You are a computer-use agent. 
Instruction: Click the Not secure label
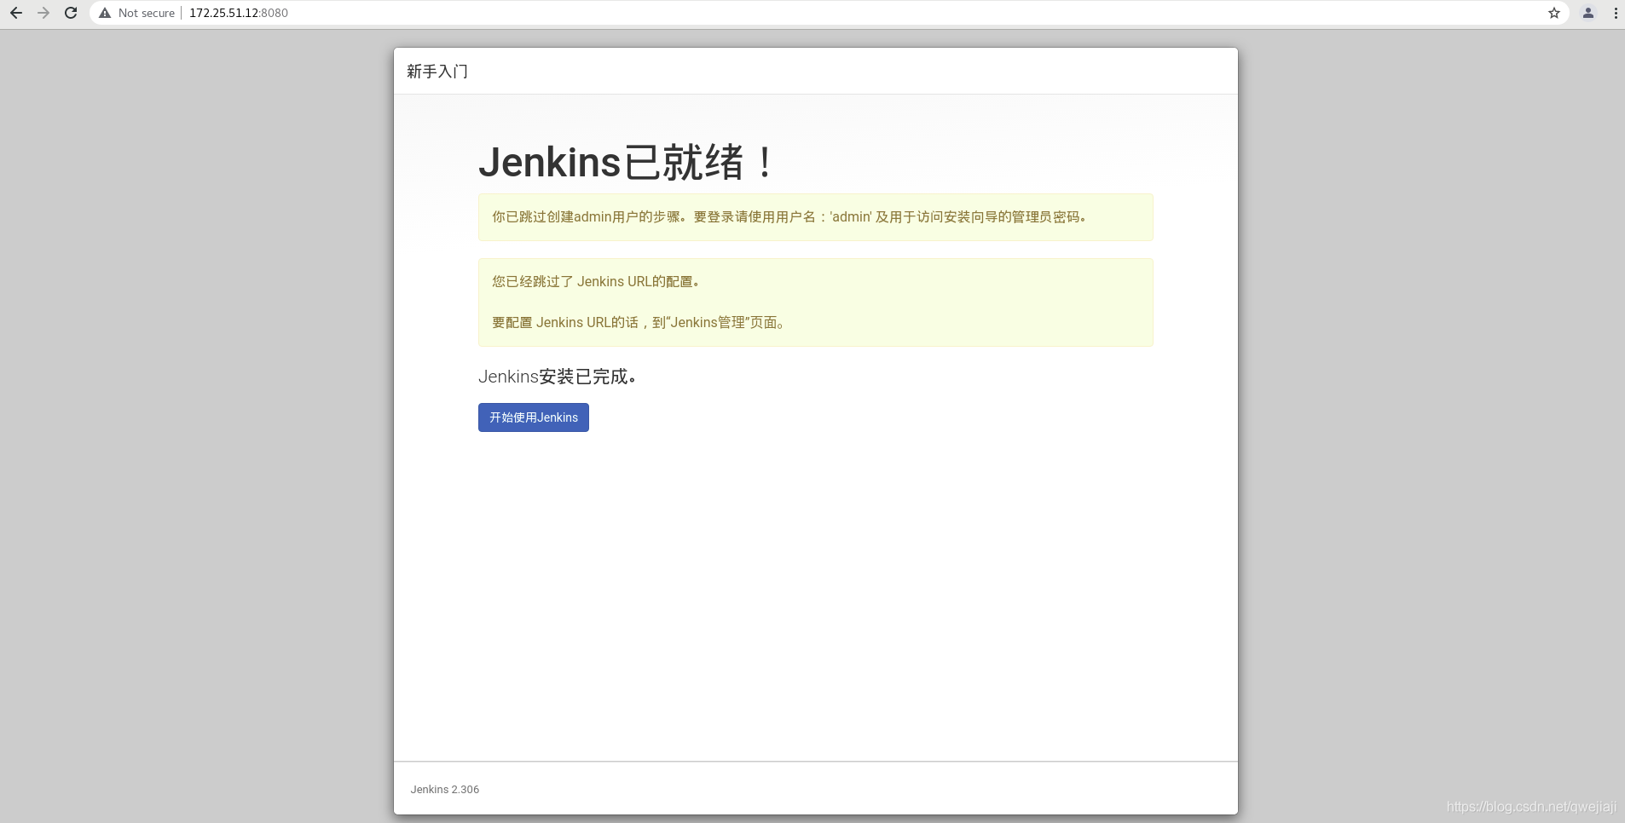click(x=147, y=13)
